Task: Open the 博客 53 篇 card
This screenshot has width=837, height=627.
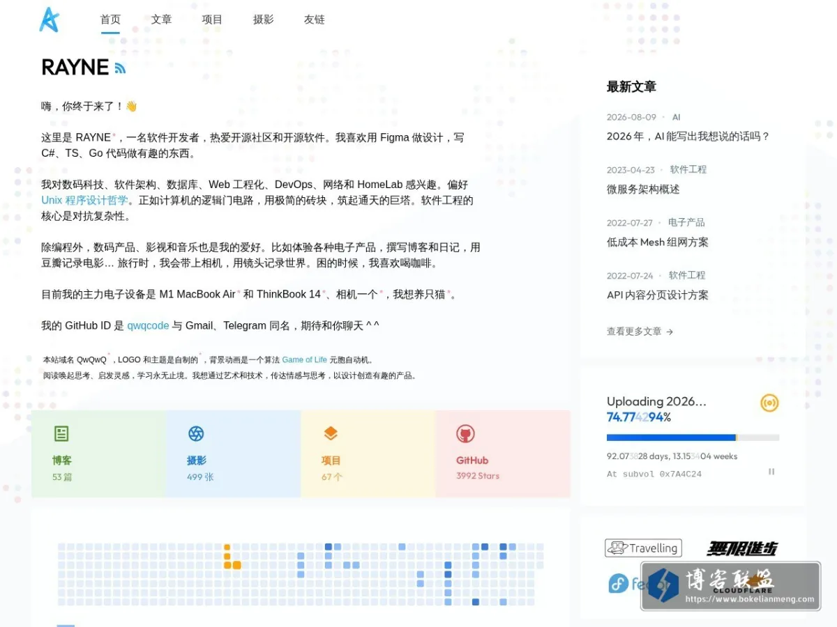Action: pyautogui.click(x=98, y=454)
